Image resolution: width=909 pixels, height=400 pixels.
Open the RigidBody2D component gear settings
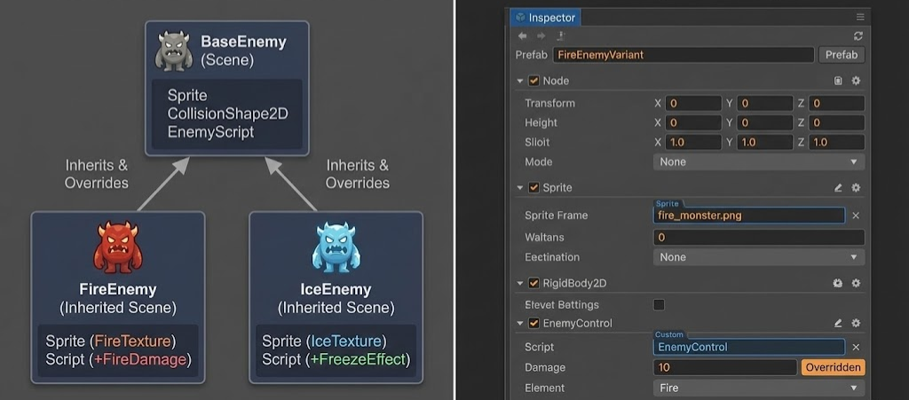[x=856, y=283]
